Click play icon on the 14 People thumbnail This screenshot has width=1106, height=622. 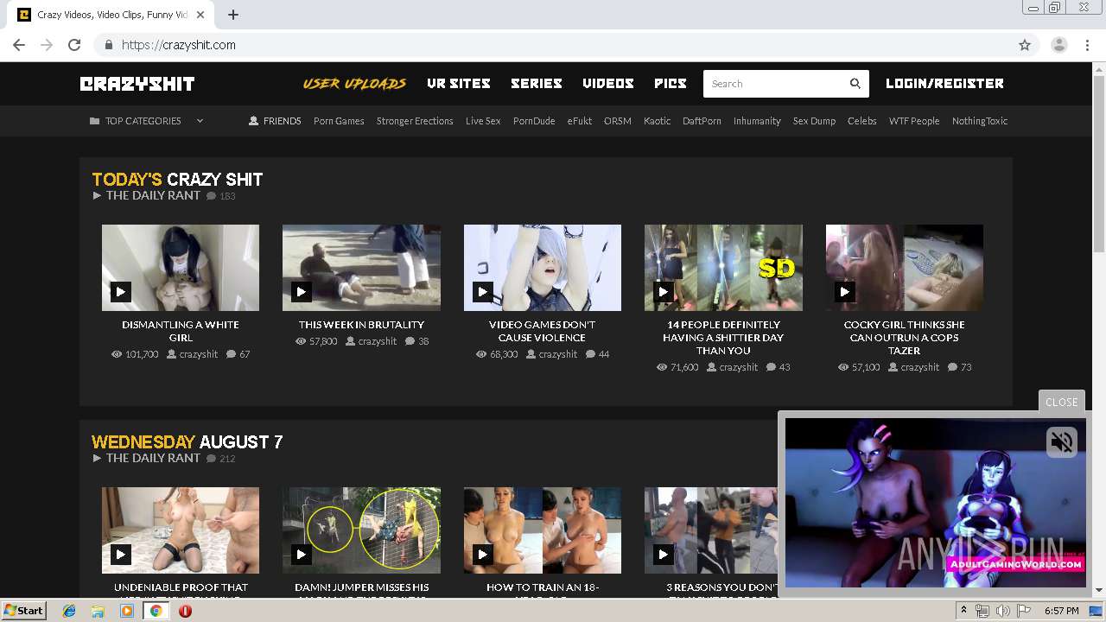click(664, 292)
